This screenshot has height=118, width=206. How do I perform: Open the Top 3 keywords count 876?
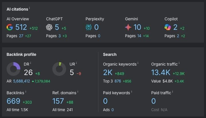click(118, 81)
